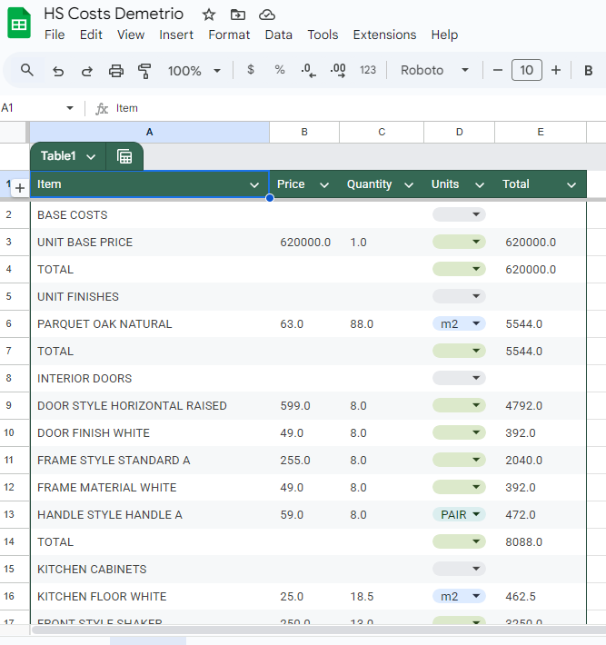Star the HS Costs Demetrio document
The image size is (606, 645).
tap(209, 15)
